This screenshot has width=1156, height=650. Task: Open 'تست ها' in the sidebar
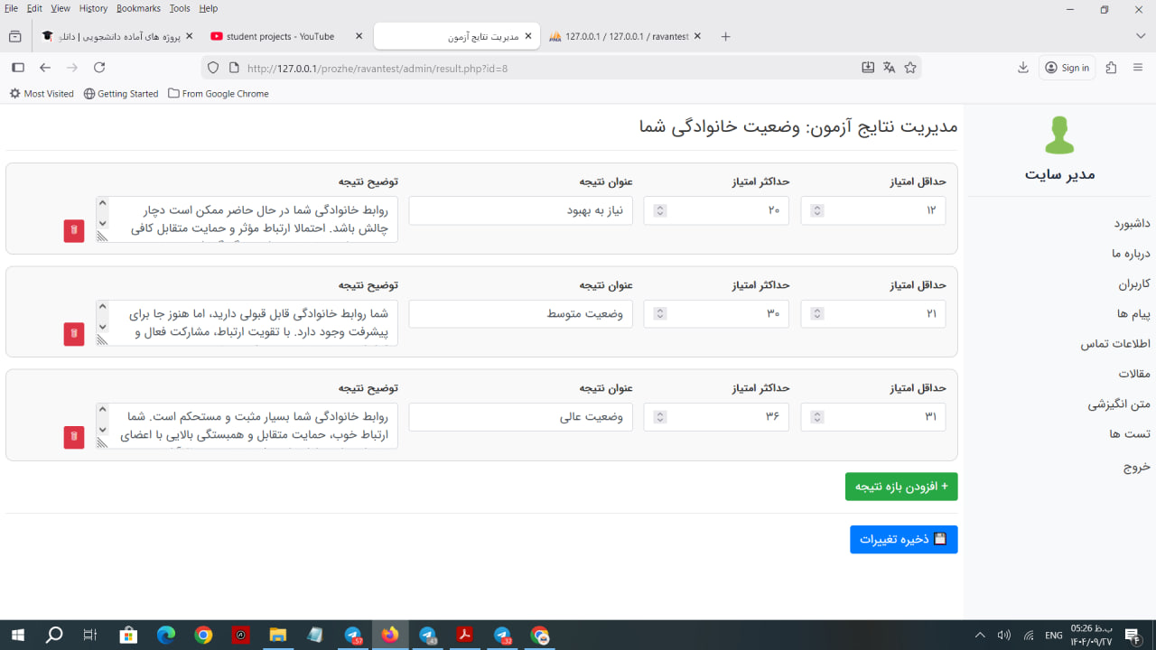[x=1129, y=434]
